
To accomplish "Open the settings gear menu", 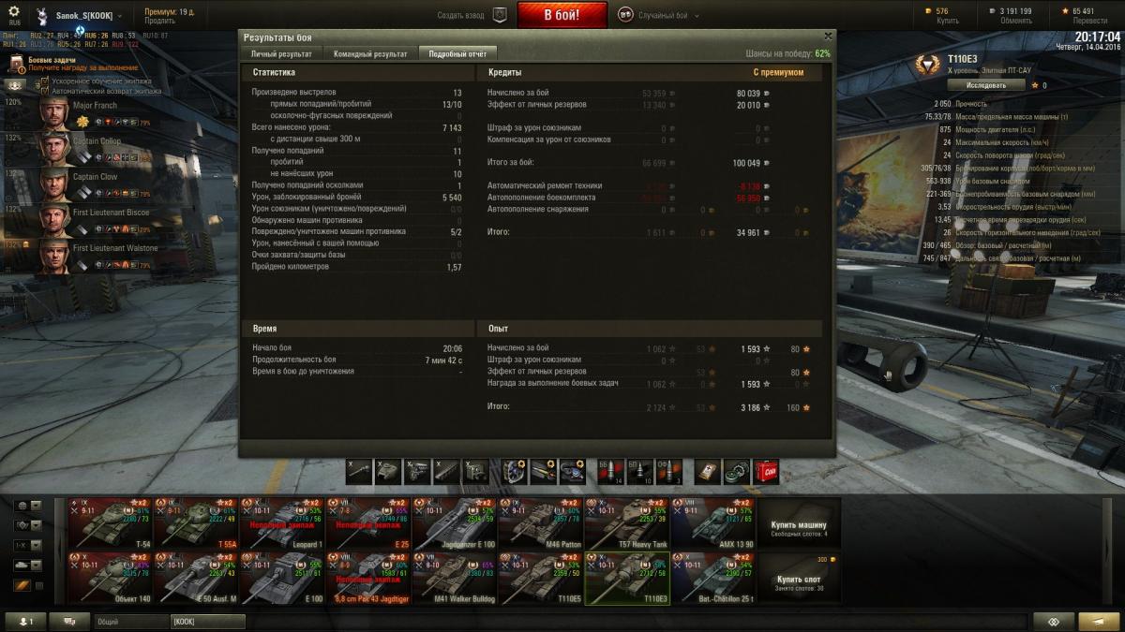I will (x=14, y=11).
